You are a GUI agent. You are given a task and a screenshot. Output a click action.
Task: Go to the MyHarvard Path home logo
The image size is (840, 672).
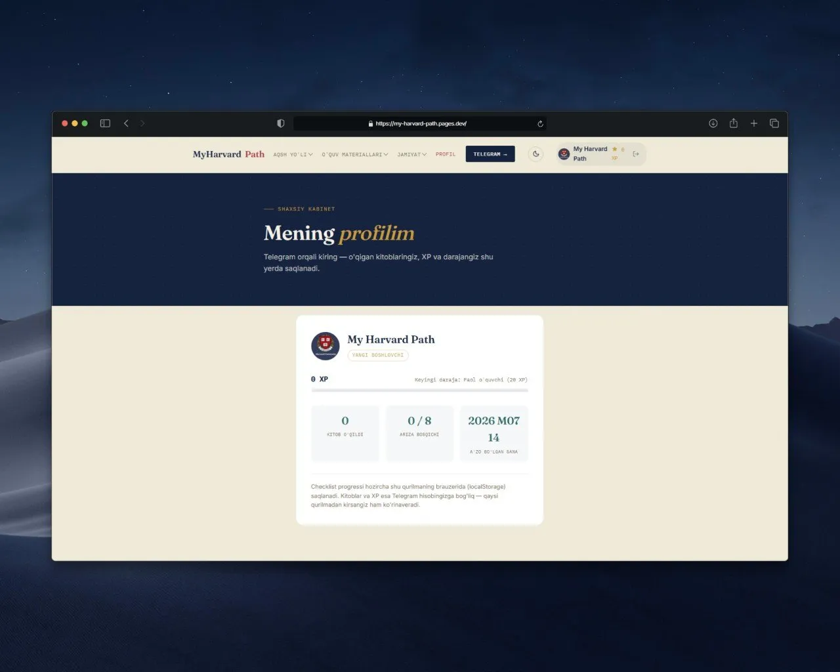click(228, 154)
